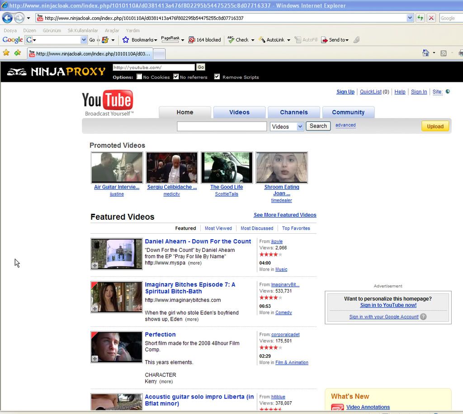Viewport: 463px width, 414px height.
Task: Click the RSS feeds icon
Action: point(443,53)
